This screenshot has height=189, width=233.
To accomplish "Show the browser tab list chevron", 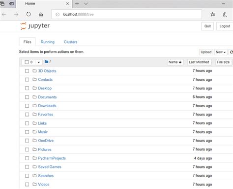I will coord(86,4).
